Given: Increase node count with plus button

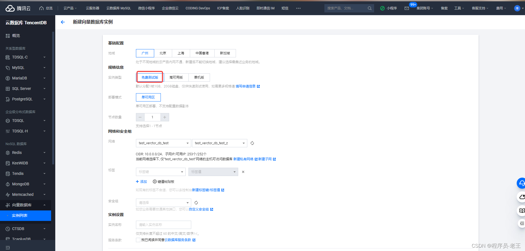Looking at the screenshot, I should [x=165, y=117].
